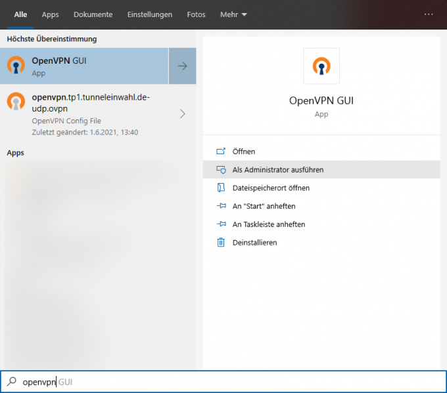Select An "Start" anheften
Viewport: 447px width, 393px height.
[321, 206]
